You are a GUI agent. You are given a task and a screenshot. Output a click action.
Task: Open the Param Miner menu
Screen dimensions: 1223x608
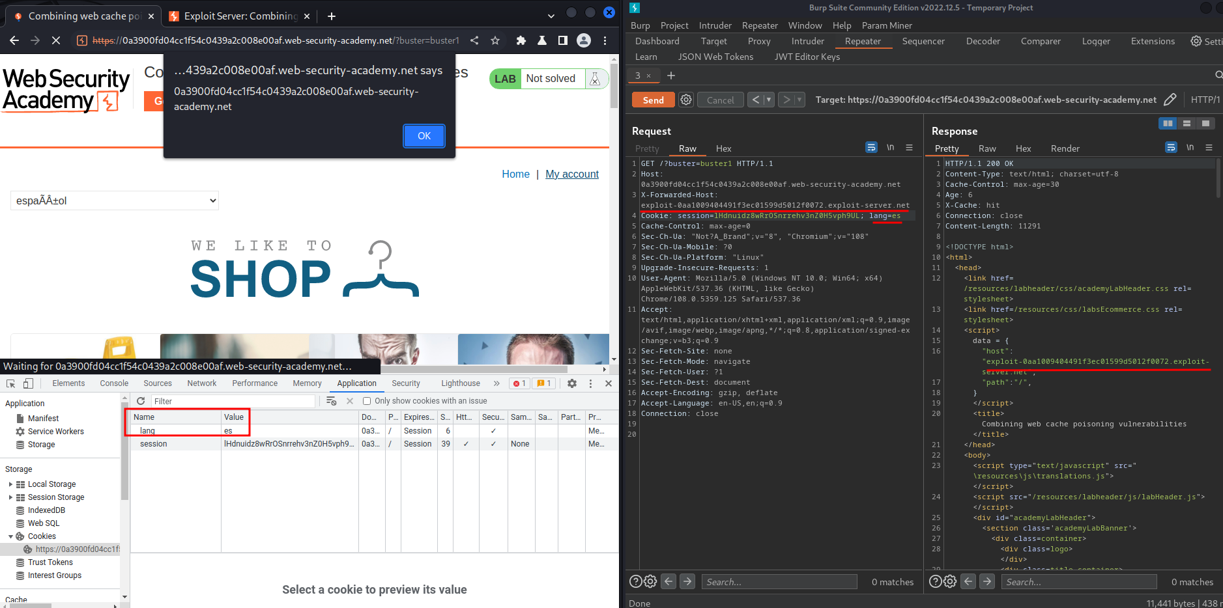[x=887, y=25]
